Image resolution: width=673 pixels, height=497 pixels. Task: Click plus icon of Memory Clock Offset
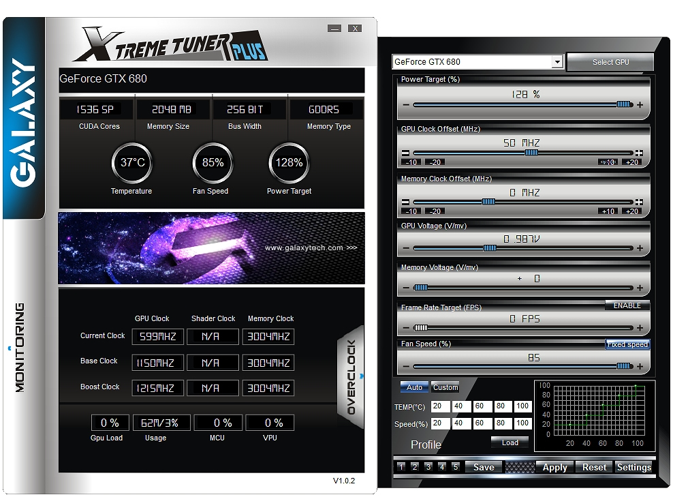coord(639,202)
